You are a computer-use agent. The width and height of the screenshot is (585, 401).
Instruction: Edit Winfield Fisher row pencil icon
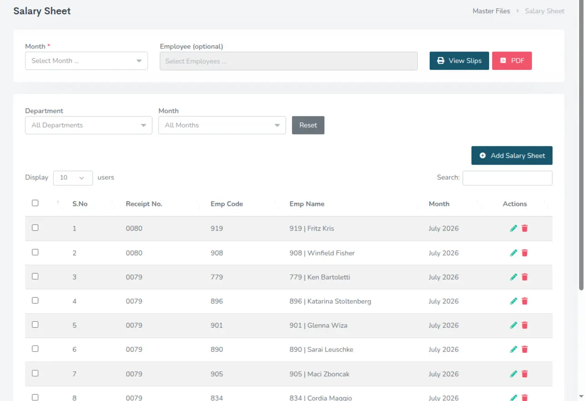click(x=514, y=253)
